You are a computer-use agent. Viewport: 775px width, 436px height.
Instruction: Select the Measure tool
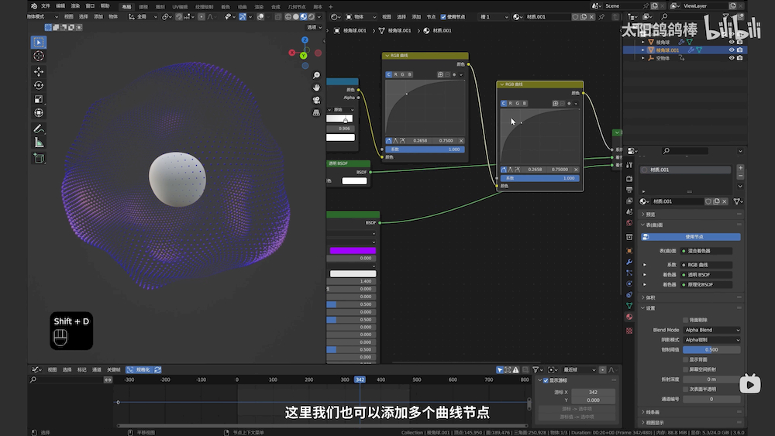[x=39, y=142]
